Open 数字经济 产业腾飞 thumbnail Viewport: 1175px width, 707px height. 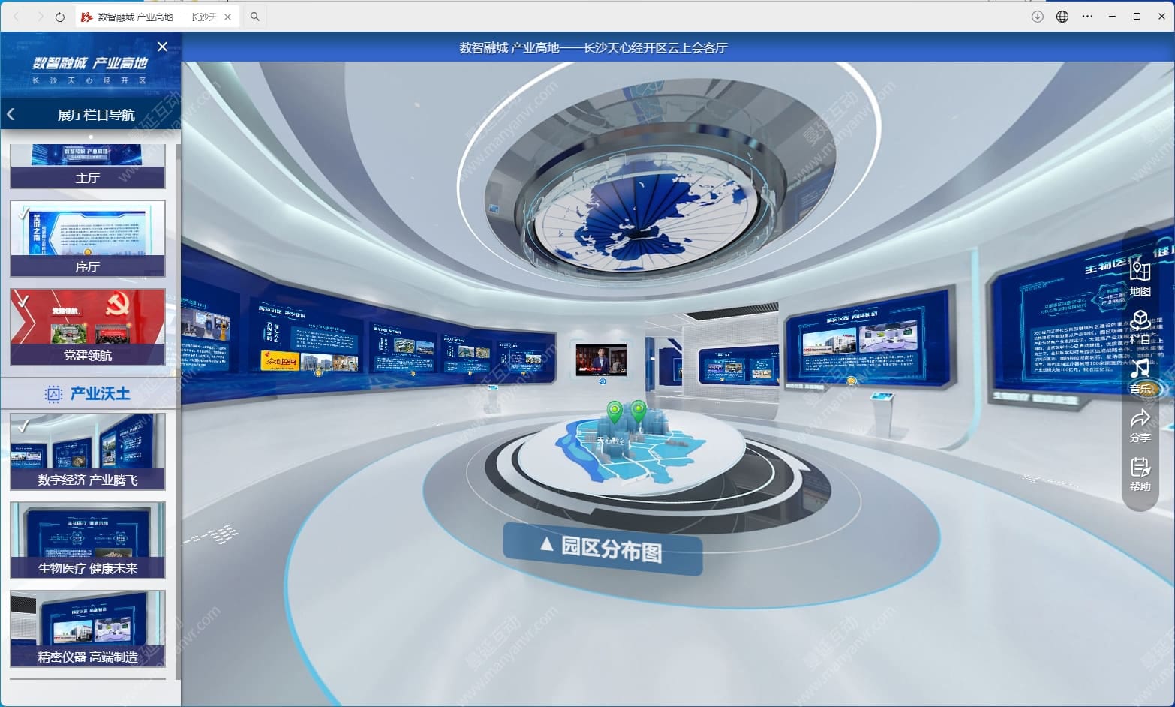(88, 452)
